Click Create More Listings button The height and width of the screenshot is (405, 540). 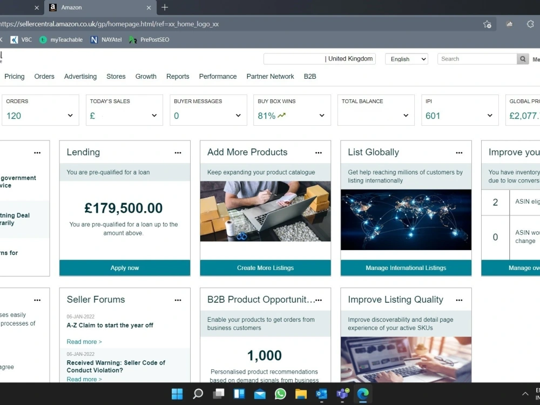[265, 268]
